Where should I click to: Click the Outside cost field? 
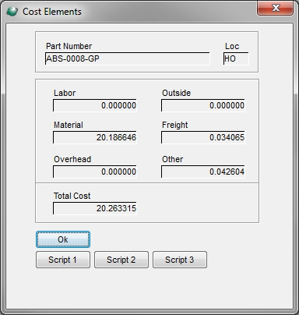tap(203, 105)
